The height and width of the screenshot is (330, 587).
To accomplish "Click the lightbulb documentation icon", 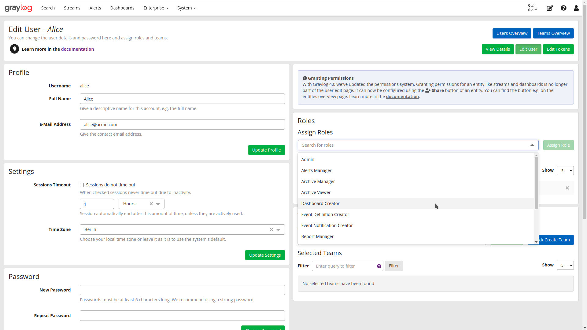I will tap(14, 49).
